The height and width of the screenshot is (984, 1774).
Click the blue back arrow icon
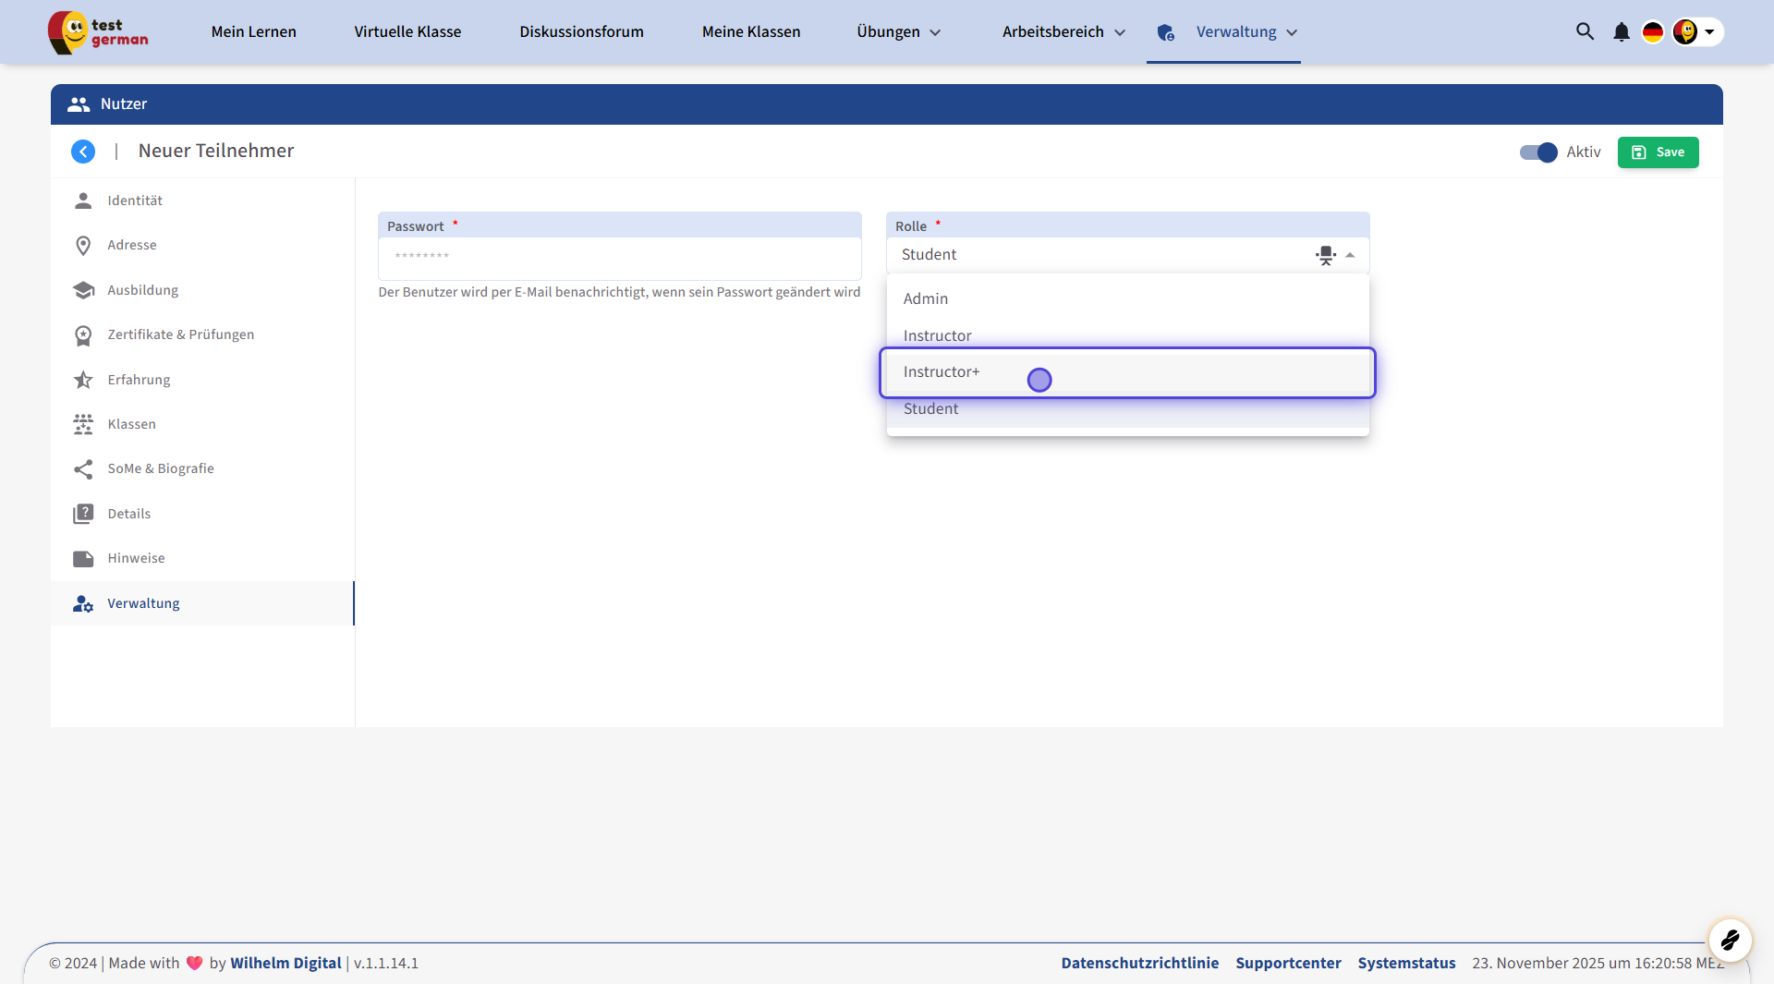coord(83,152)
